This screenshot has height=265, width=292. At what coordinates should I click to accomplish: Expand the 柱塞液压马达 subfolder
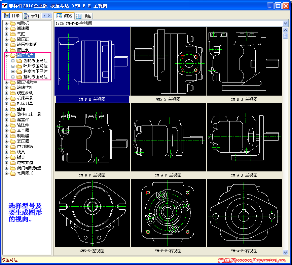(13, 71)
